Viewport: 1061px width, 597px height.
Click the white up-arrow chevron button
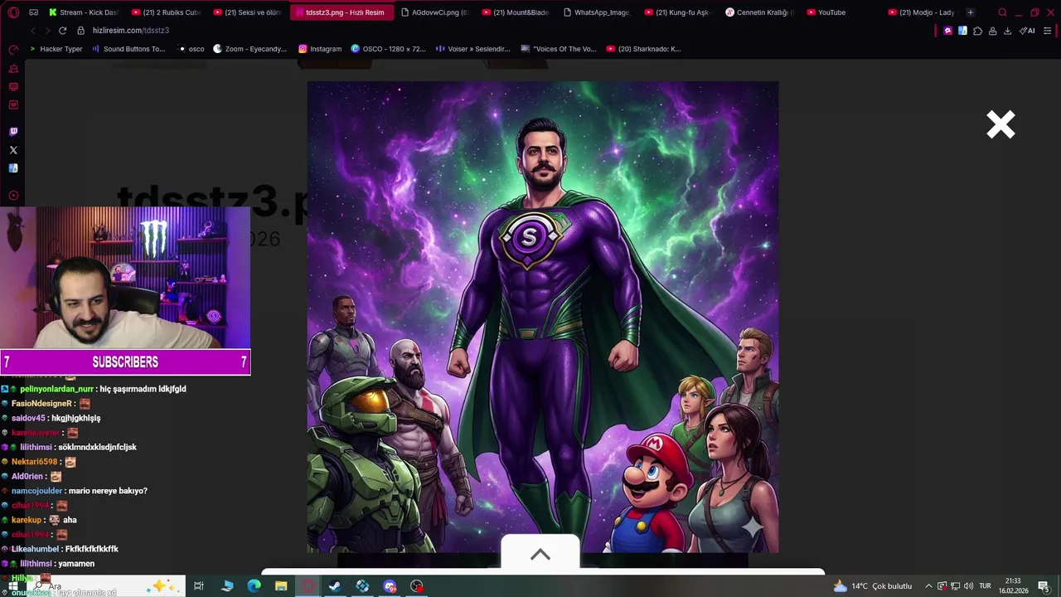540,554
